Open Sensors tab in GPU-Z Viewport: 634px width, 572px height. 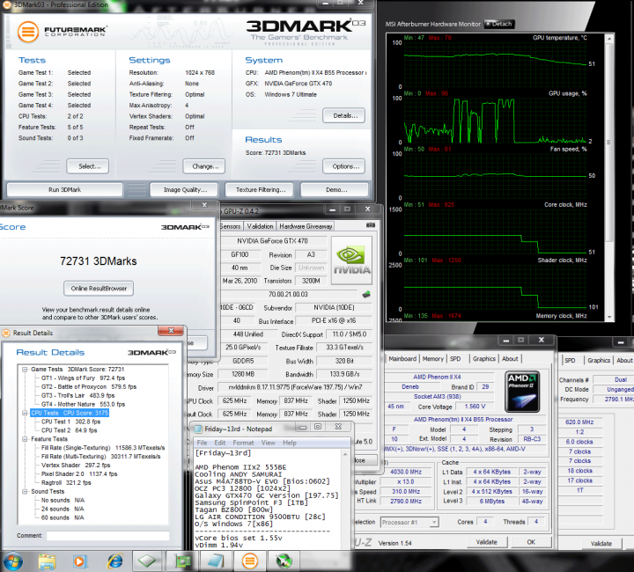[231, 226]
